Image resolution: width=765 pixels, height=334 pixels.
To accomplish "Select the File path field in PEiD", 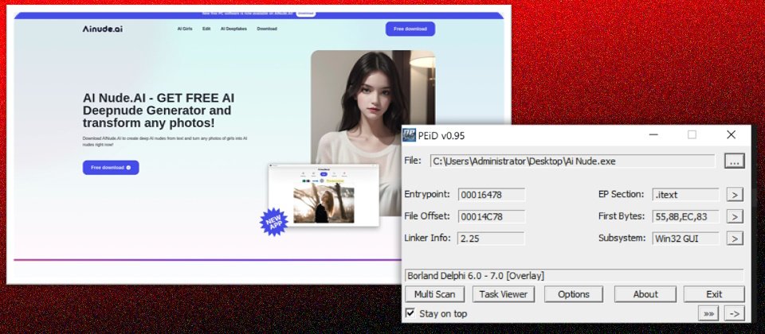I will point(572,161).
